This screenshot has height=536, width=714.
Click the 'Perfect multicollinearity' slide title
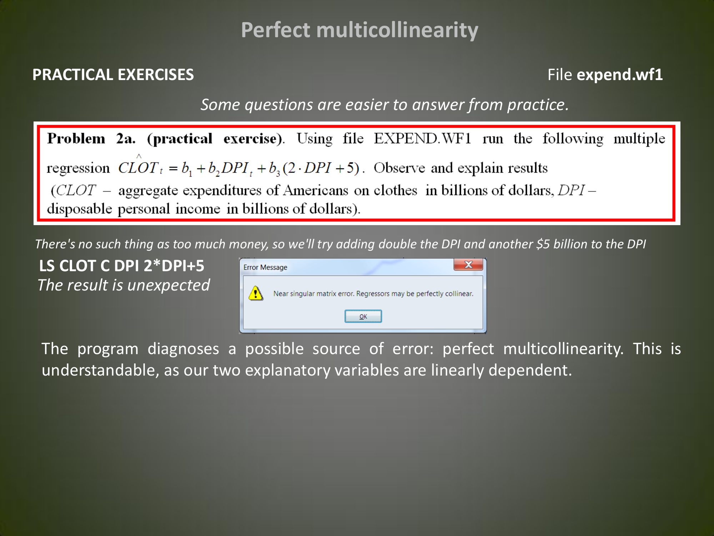click(359, 30)
